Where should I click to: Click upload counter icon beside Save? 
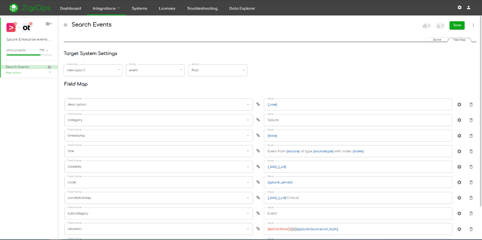(x=427, y=26)
